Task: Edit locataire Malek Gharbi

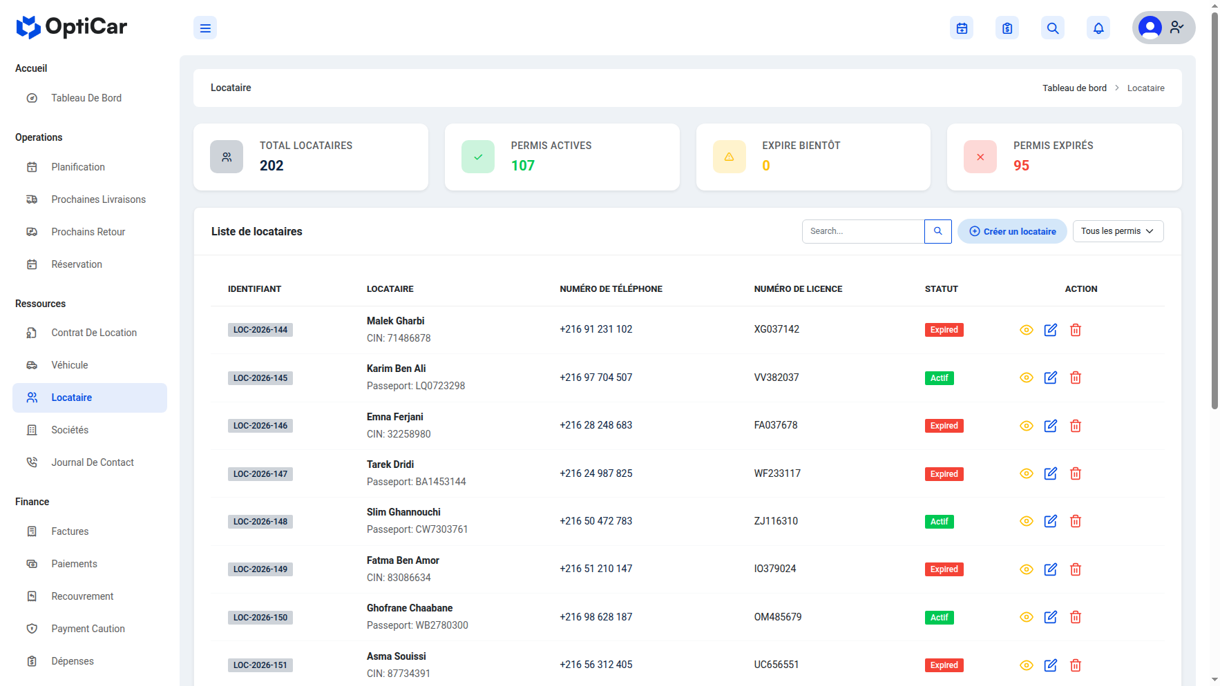Action: tap(1051, 330)
